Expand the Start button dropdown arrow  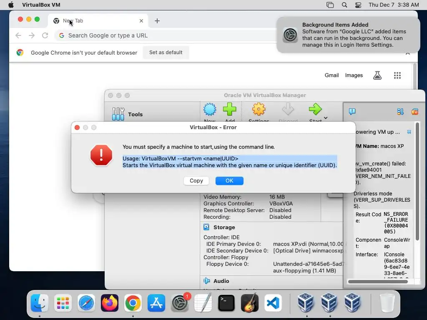click(x=326, y=118)
